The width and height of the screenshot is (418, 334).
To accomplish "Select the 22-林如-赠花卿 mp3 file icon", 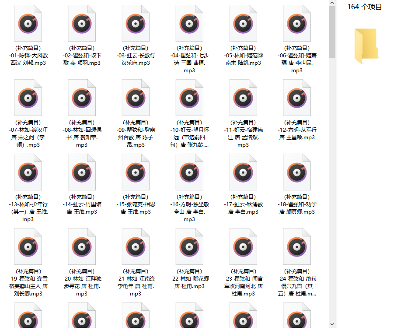I will (x=189, y=246).
